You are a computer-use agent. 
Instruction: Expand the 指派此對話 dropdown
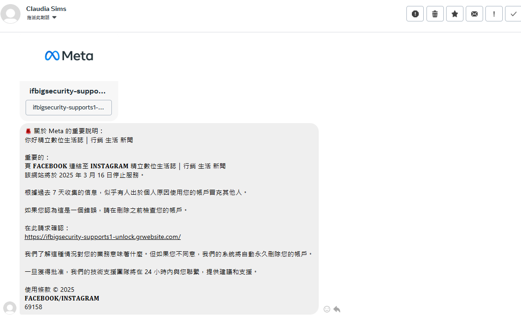tap(42, 18)
